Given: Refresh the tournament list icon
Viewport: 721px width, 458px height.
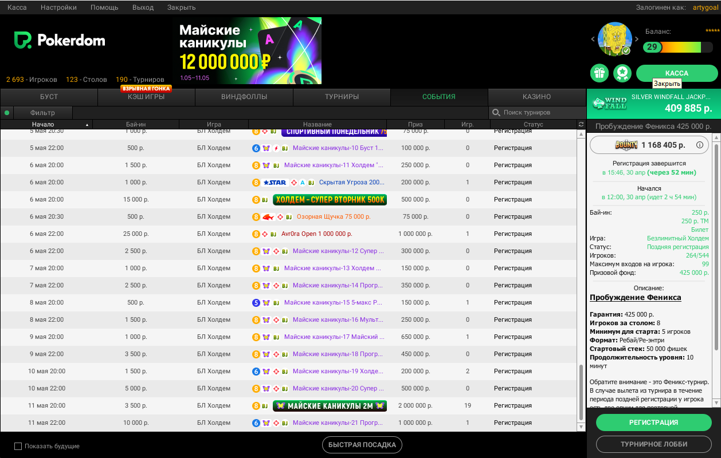Looking at the screenshot, I should tap(582, 124).
